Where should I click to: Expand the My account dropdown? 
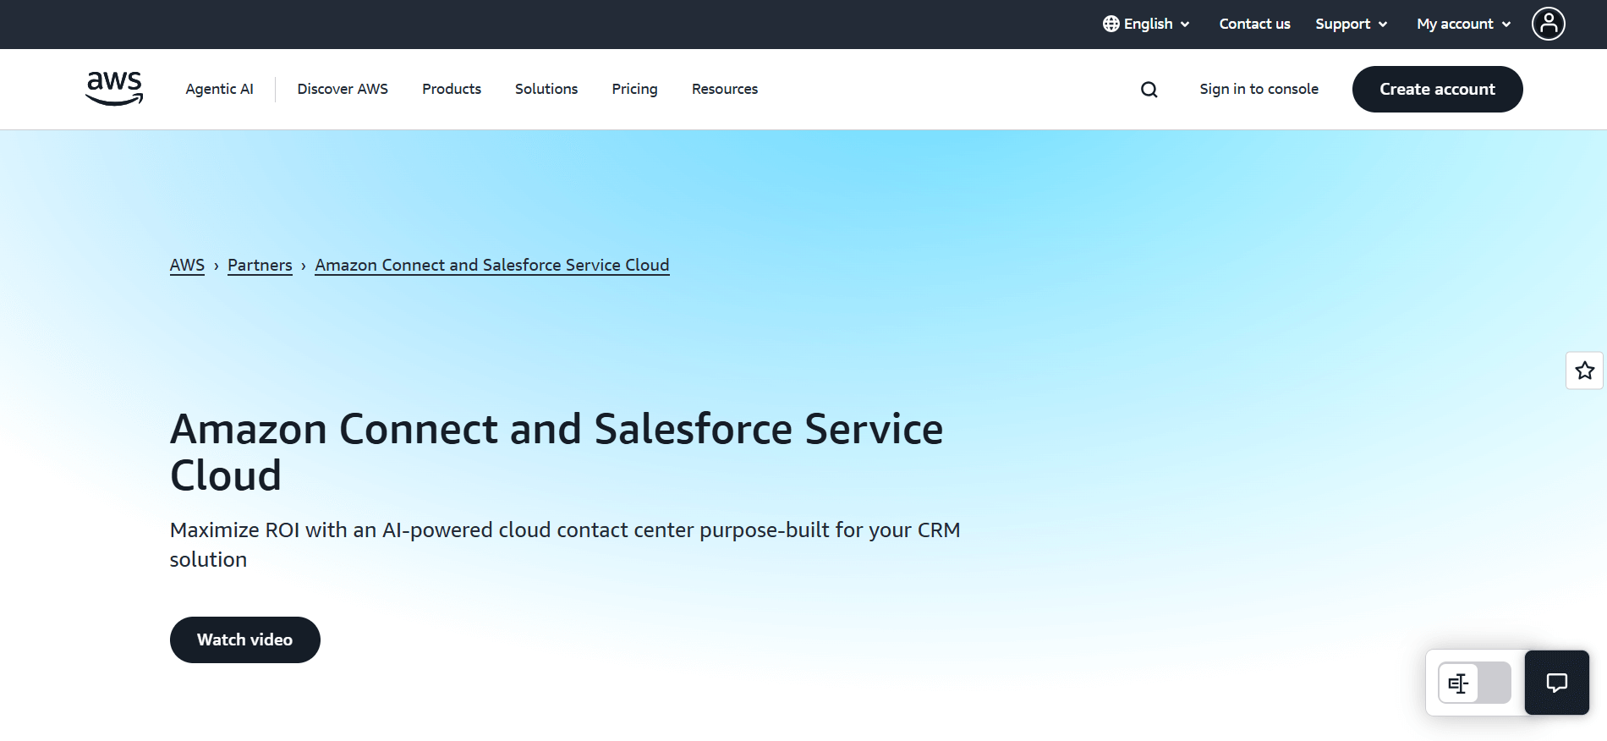(x=1463, y=24)
